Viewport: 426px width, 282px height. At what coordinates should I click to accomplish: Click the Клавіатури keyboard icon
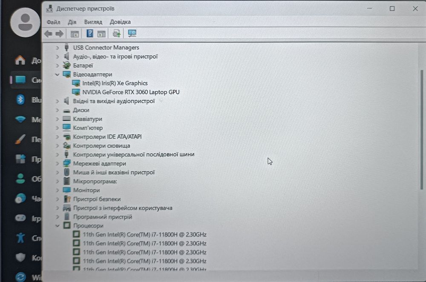[66, 119]
